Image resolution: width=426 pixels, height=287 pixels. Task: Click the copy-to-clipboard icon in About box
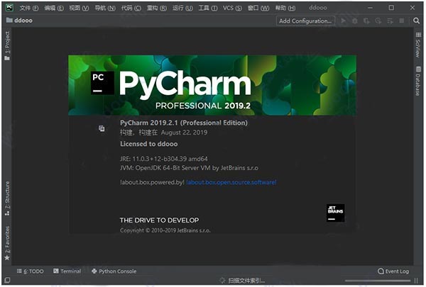pyautogui.click(x=102, y=128)
